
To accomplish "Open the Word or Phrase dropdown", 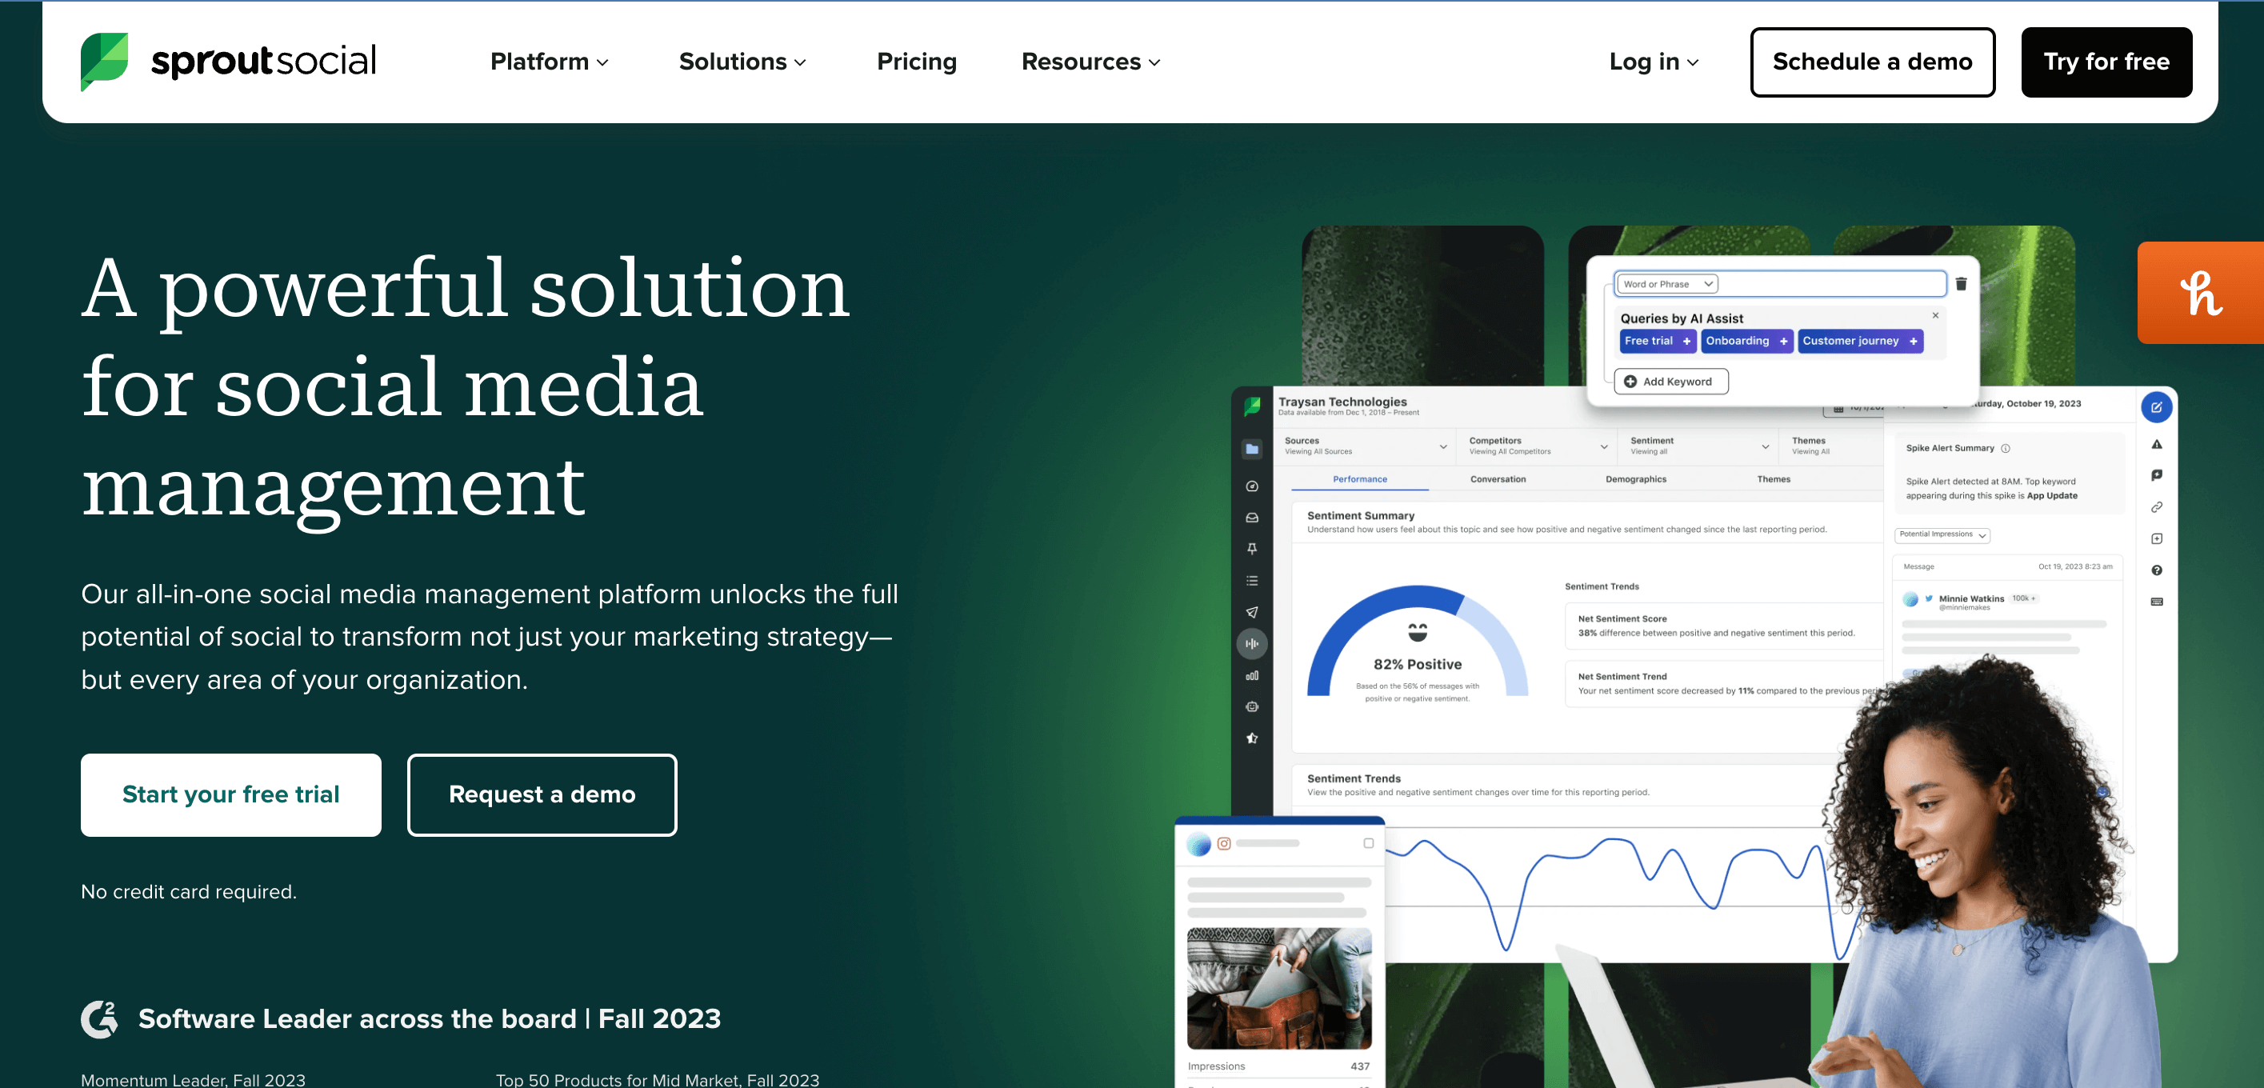I will pyautogui.click(x=1667, y=284).
